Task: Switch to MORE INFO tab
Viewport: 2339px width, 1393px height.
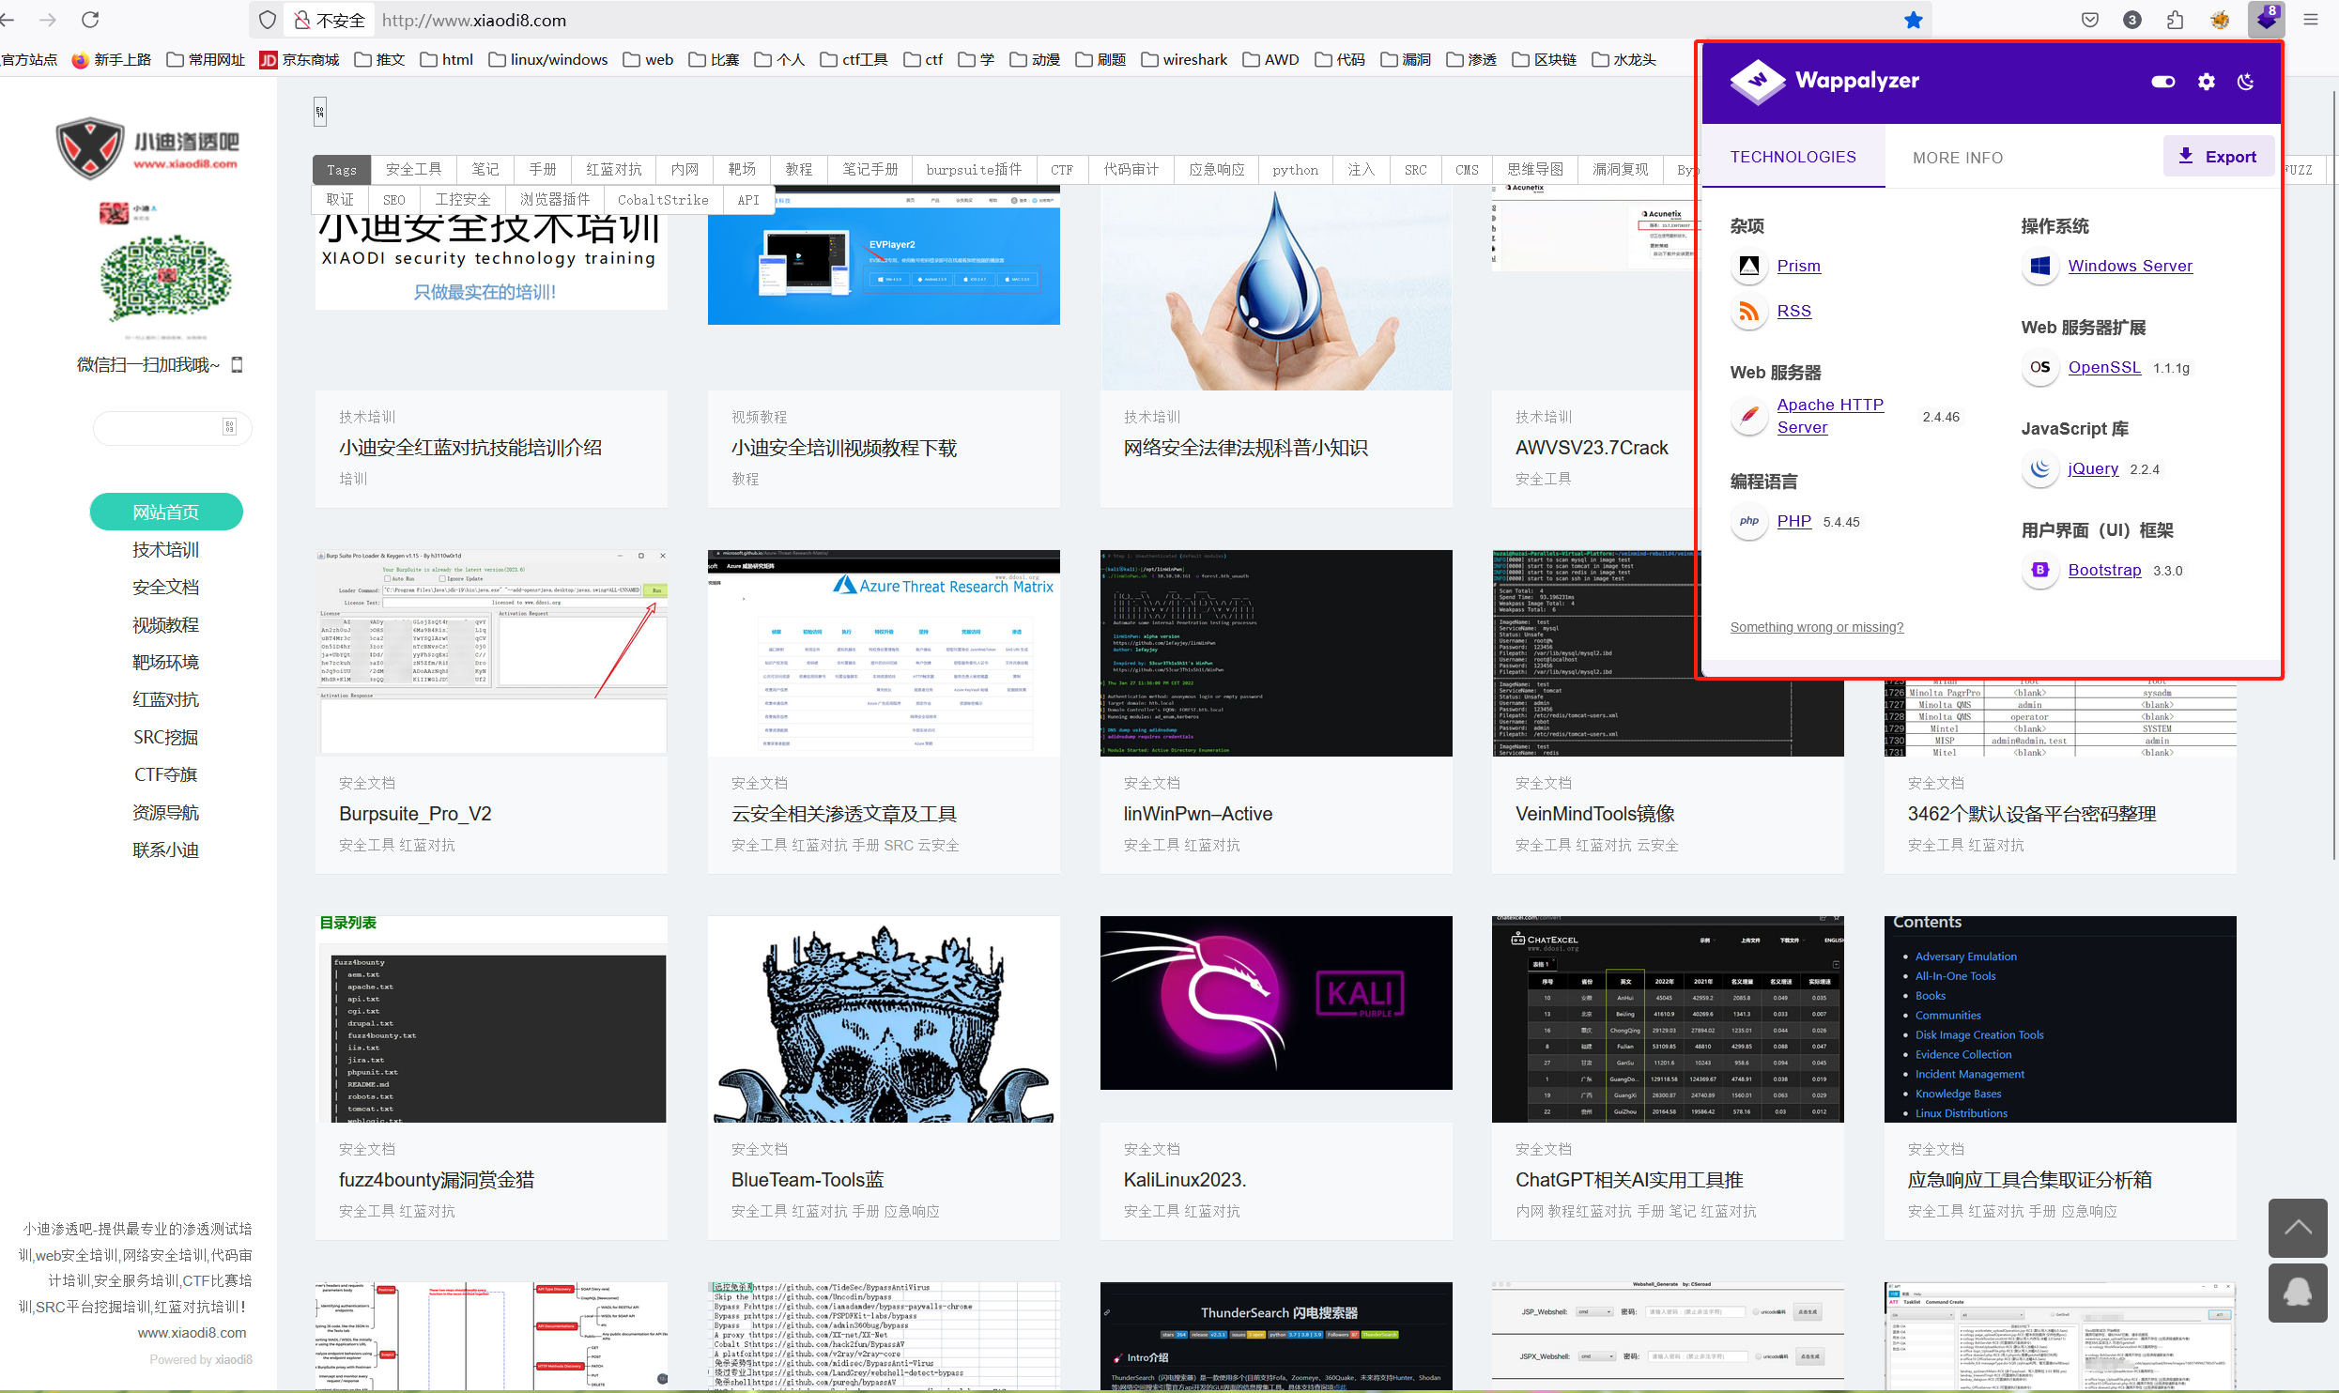Action: click(x=1958, y=158)
